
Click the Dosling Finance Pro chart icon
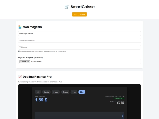point(20,77)
